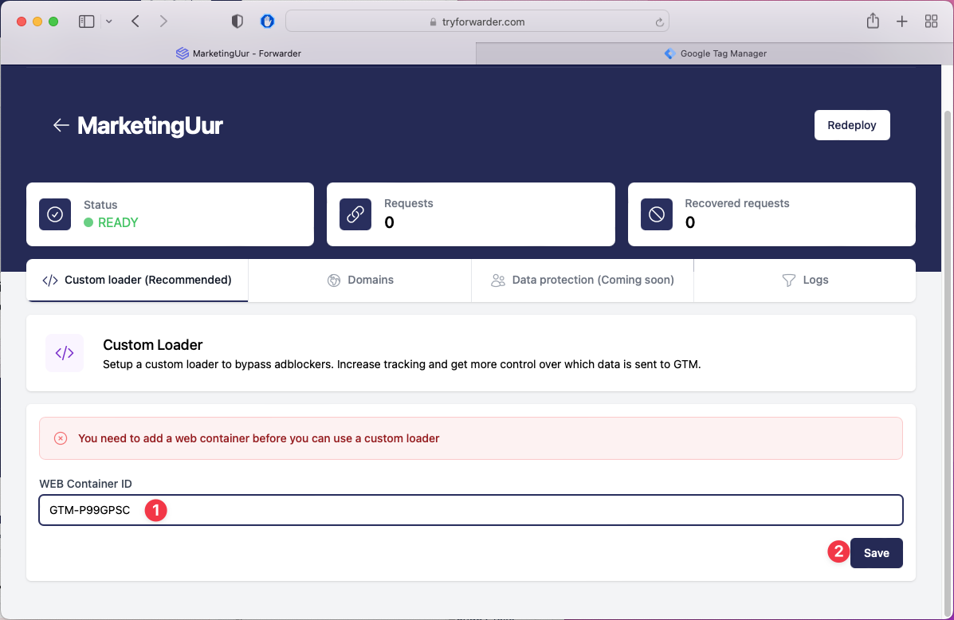Select the MarketingUur - Forwarder tab
This screenshot has width=954, height=620.
[238, 53]
